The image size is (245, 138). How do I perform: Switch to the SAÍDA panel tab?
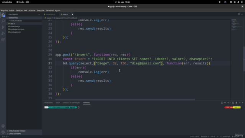point(58,103)
